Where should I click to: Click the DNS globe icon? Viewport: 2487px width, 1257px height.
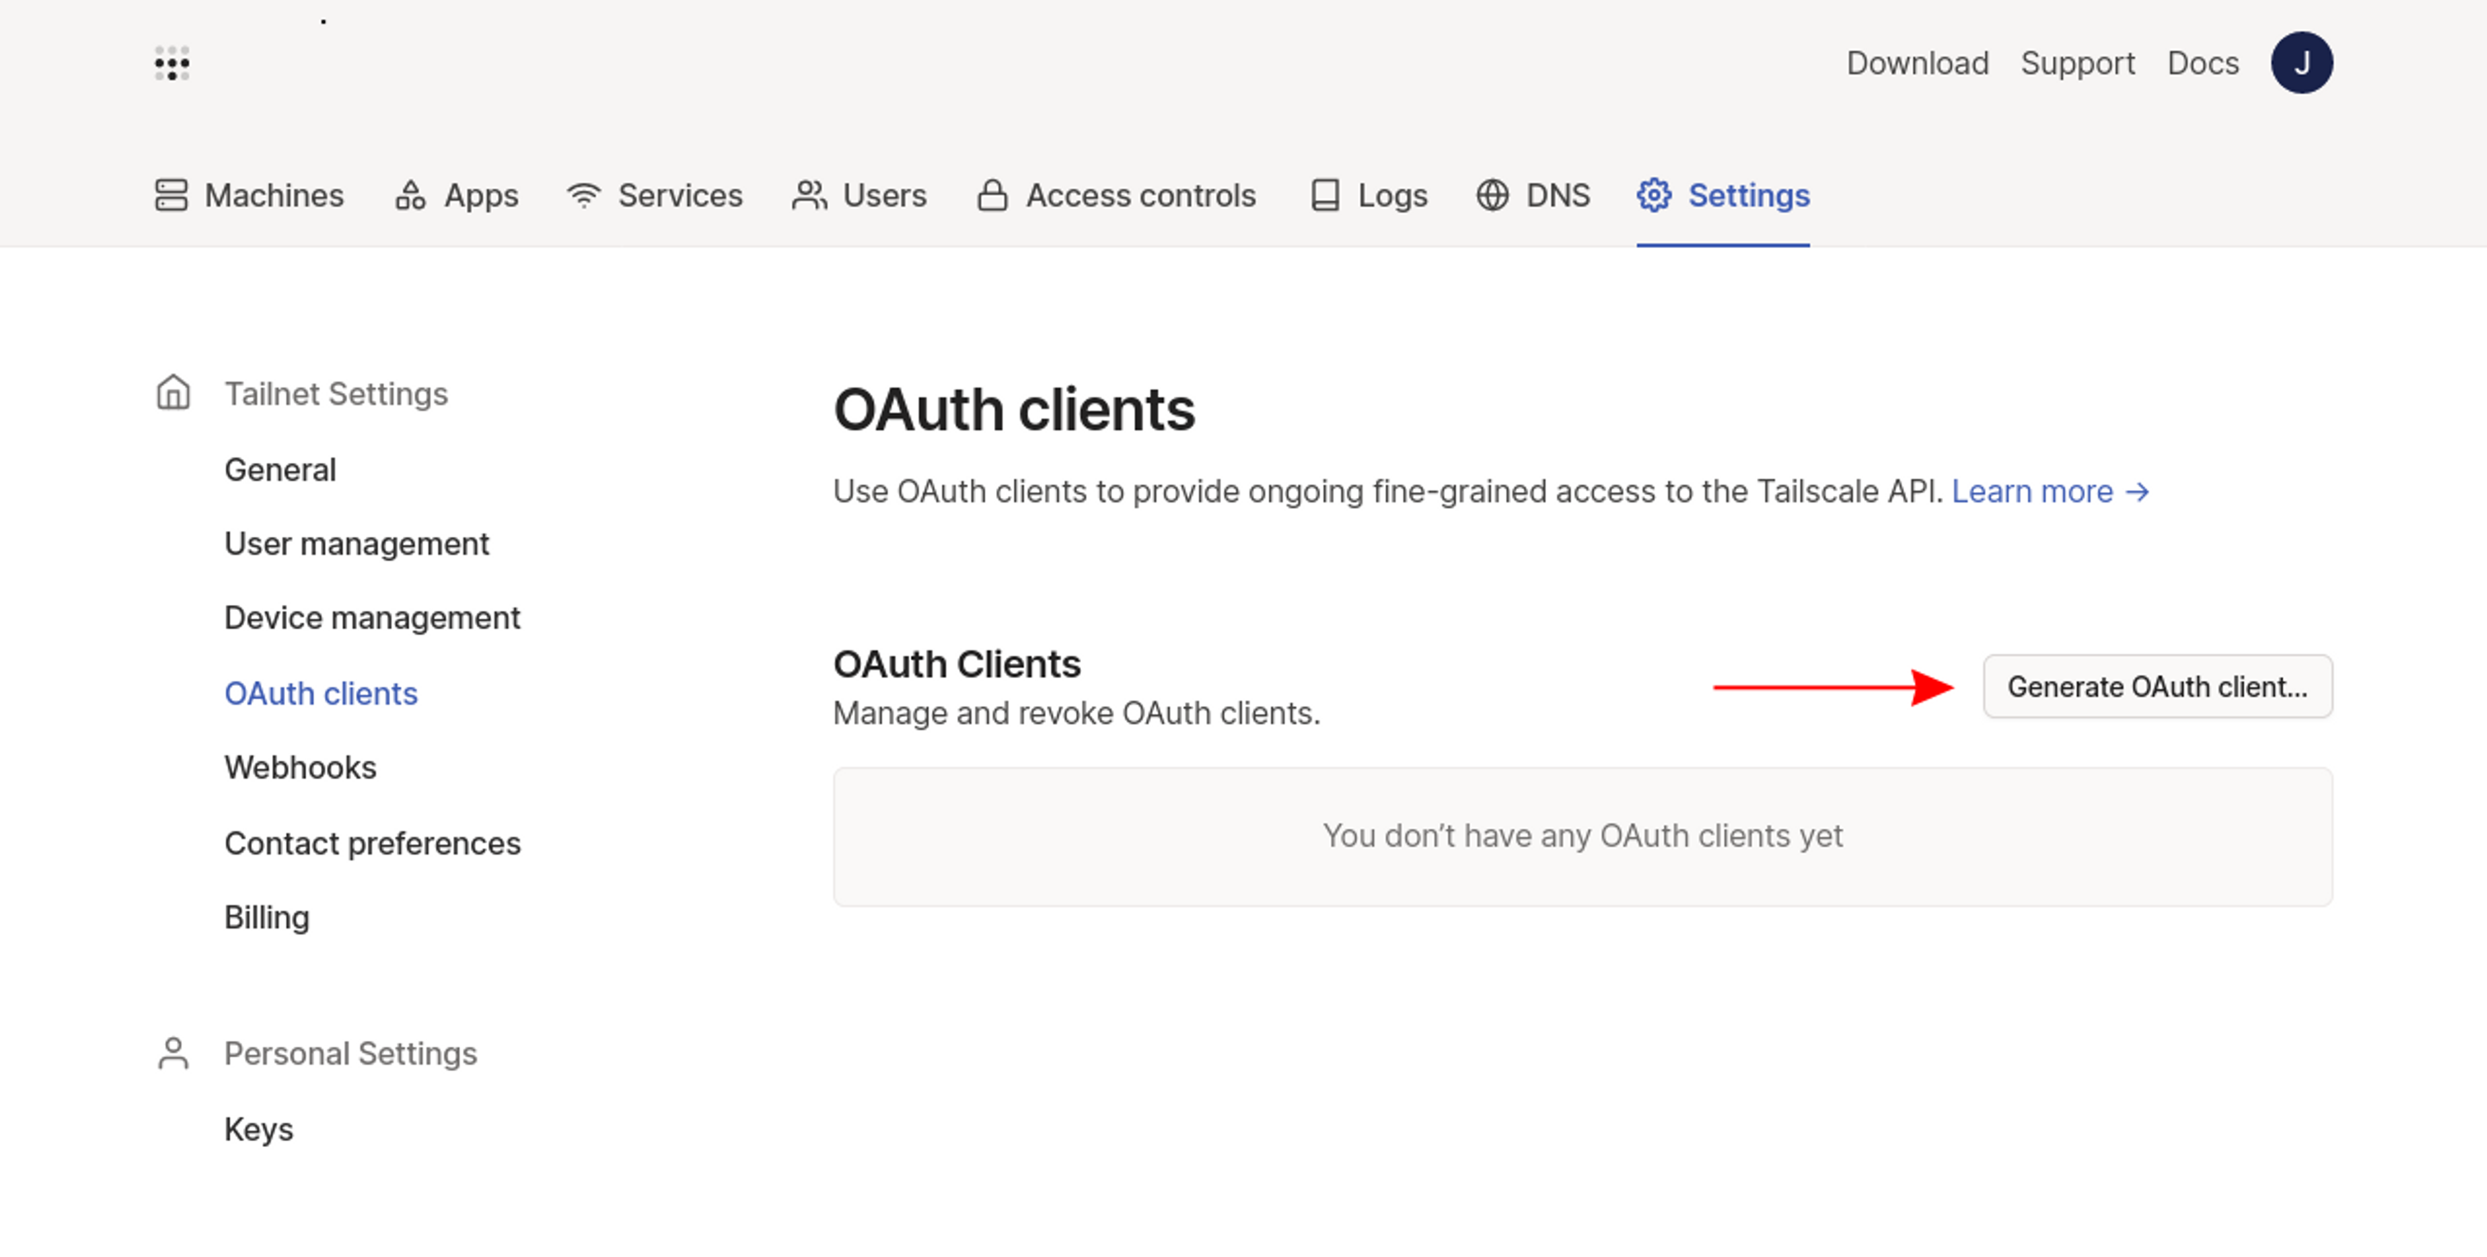(1492, 196)
